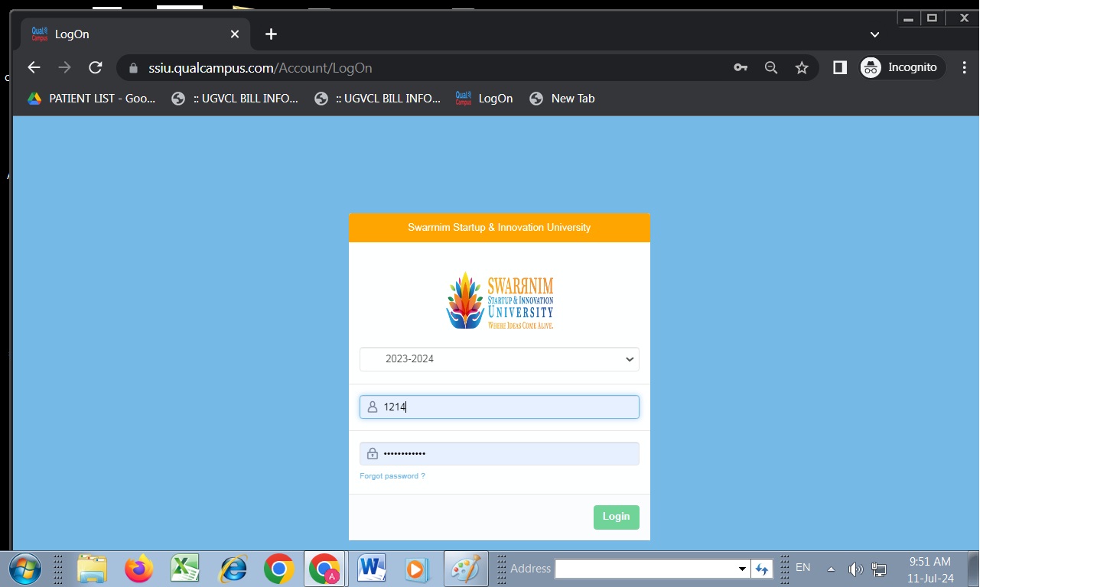The image size is (1097, 587).
Task: Open File Explorer from taskbar
Action: (92, 569)
